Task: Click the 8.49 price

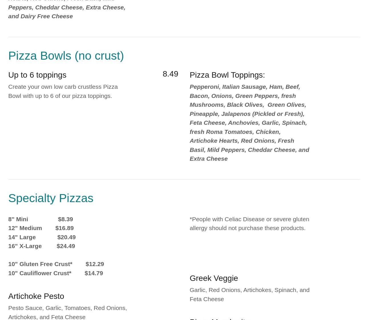Action: [x=170, y=74]
